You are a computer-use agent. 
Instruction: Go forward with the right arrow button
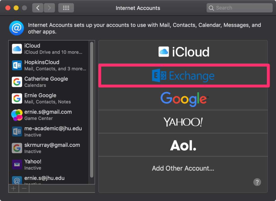49,8
